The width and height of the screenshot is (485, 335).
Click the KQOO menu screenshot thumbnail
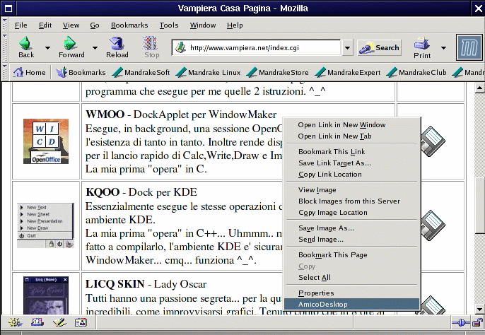click(x=45, y=225)
